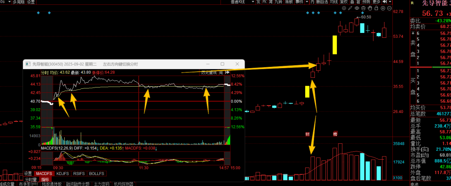Open the 普通K线 chart type dropdown
This screenshot has height=186, width=451.
pyautogui.click(x=238, y=2)
